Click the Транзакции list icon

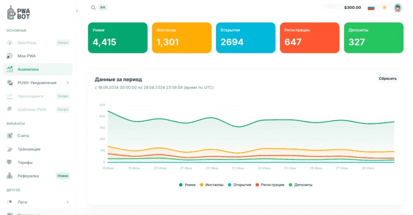10,149
